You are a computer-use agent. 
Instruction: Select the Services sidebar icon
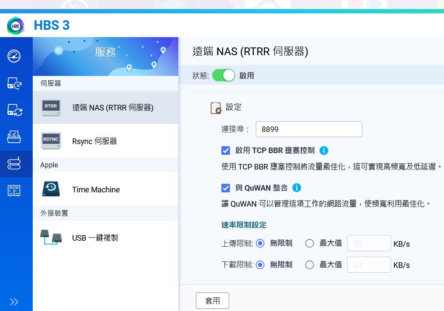pyautogui.click(x=14, y=163)
